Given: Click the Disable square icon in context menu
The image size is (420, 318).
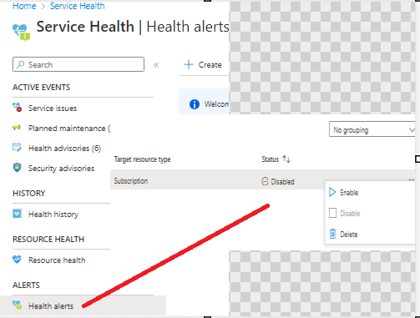Looking at the screenshot, I should [x=332, y=213].
